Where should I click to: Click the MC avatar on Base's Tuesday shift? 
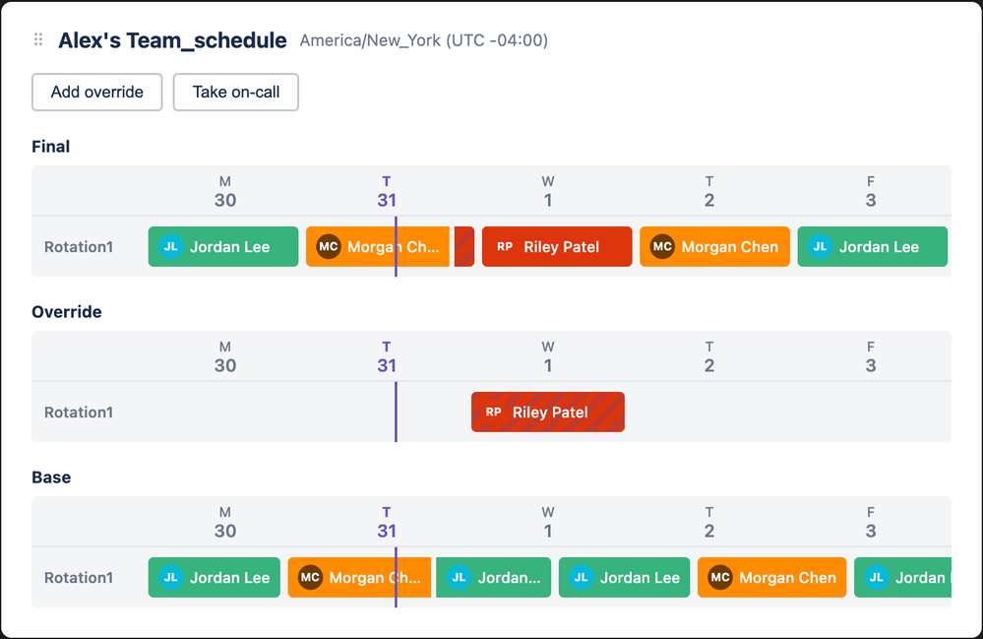coord(310,578)
